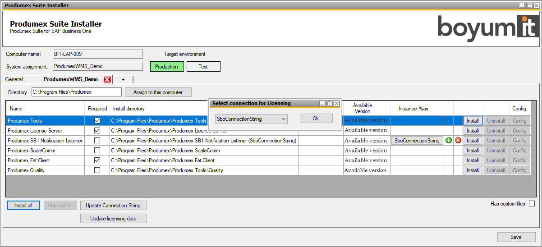Screen dimensions: 542x247
Task: Select the green Production environment button
Action: click(167, 67)
